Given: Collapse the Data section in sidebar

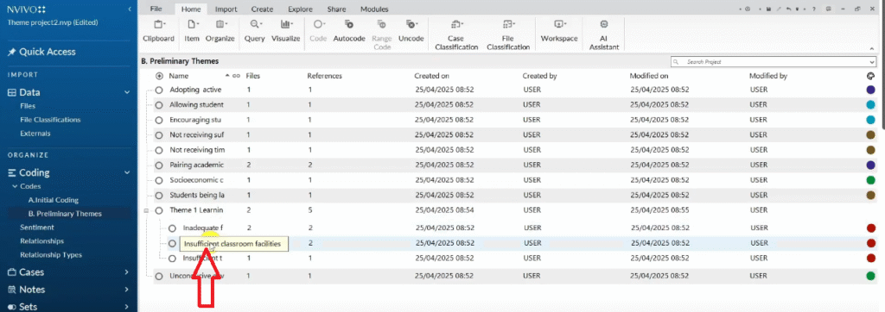Looking at the screenshot, I should pyautogui.click(x=127, y=92).
